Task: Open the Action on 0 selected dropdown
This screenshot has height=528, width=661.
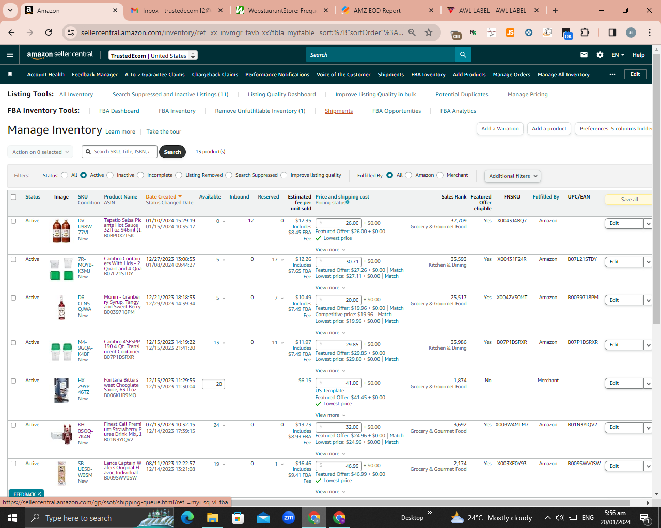Action: pos(40,152)
